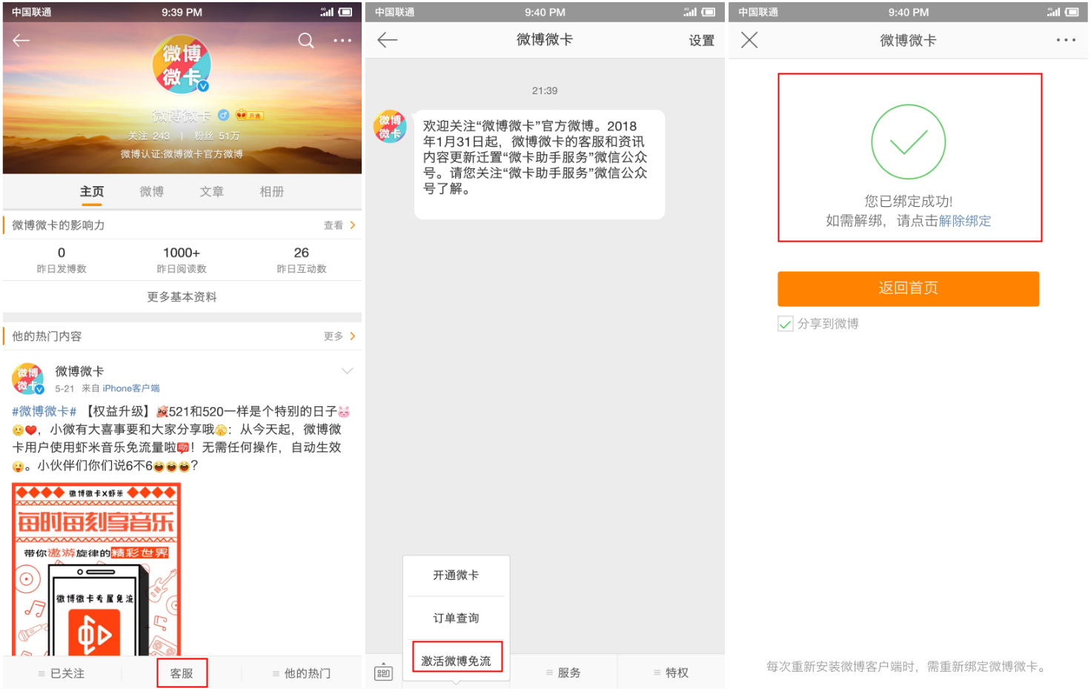Open 客服 from the bottom navigation

coord(182,672)
